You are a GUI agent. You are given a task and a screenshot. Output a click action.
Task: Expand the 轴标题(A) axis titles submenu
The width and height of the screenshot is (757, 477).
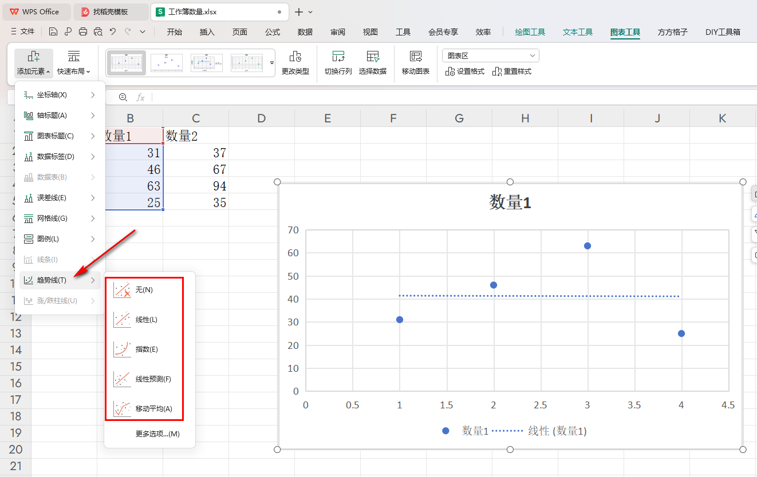(60, 116)
